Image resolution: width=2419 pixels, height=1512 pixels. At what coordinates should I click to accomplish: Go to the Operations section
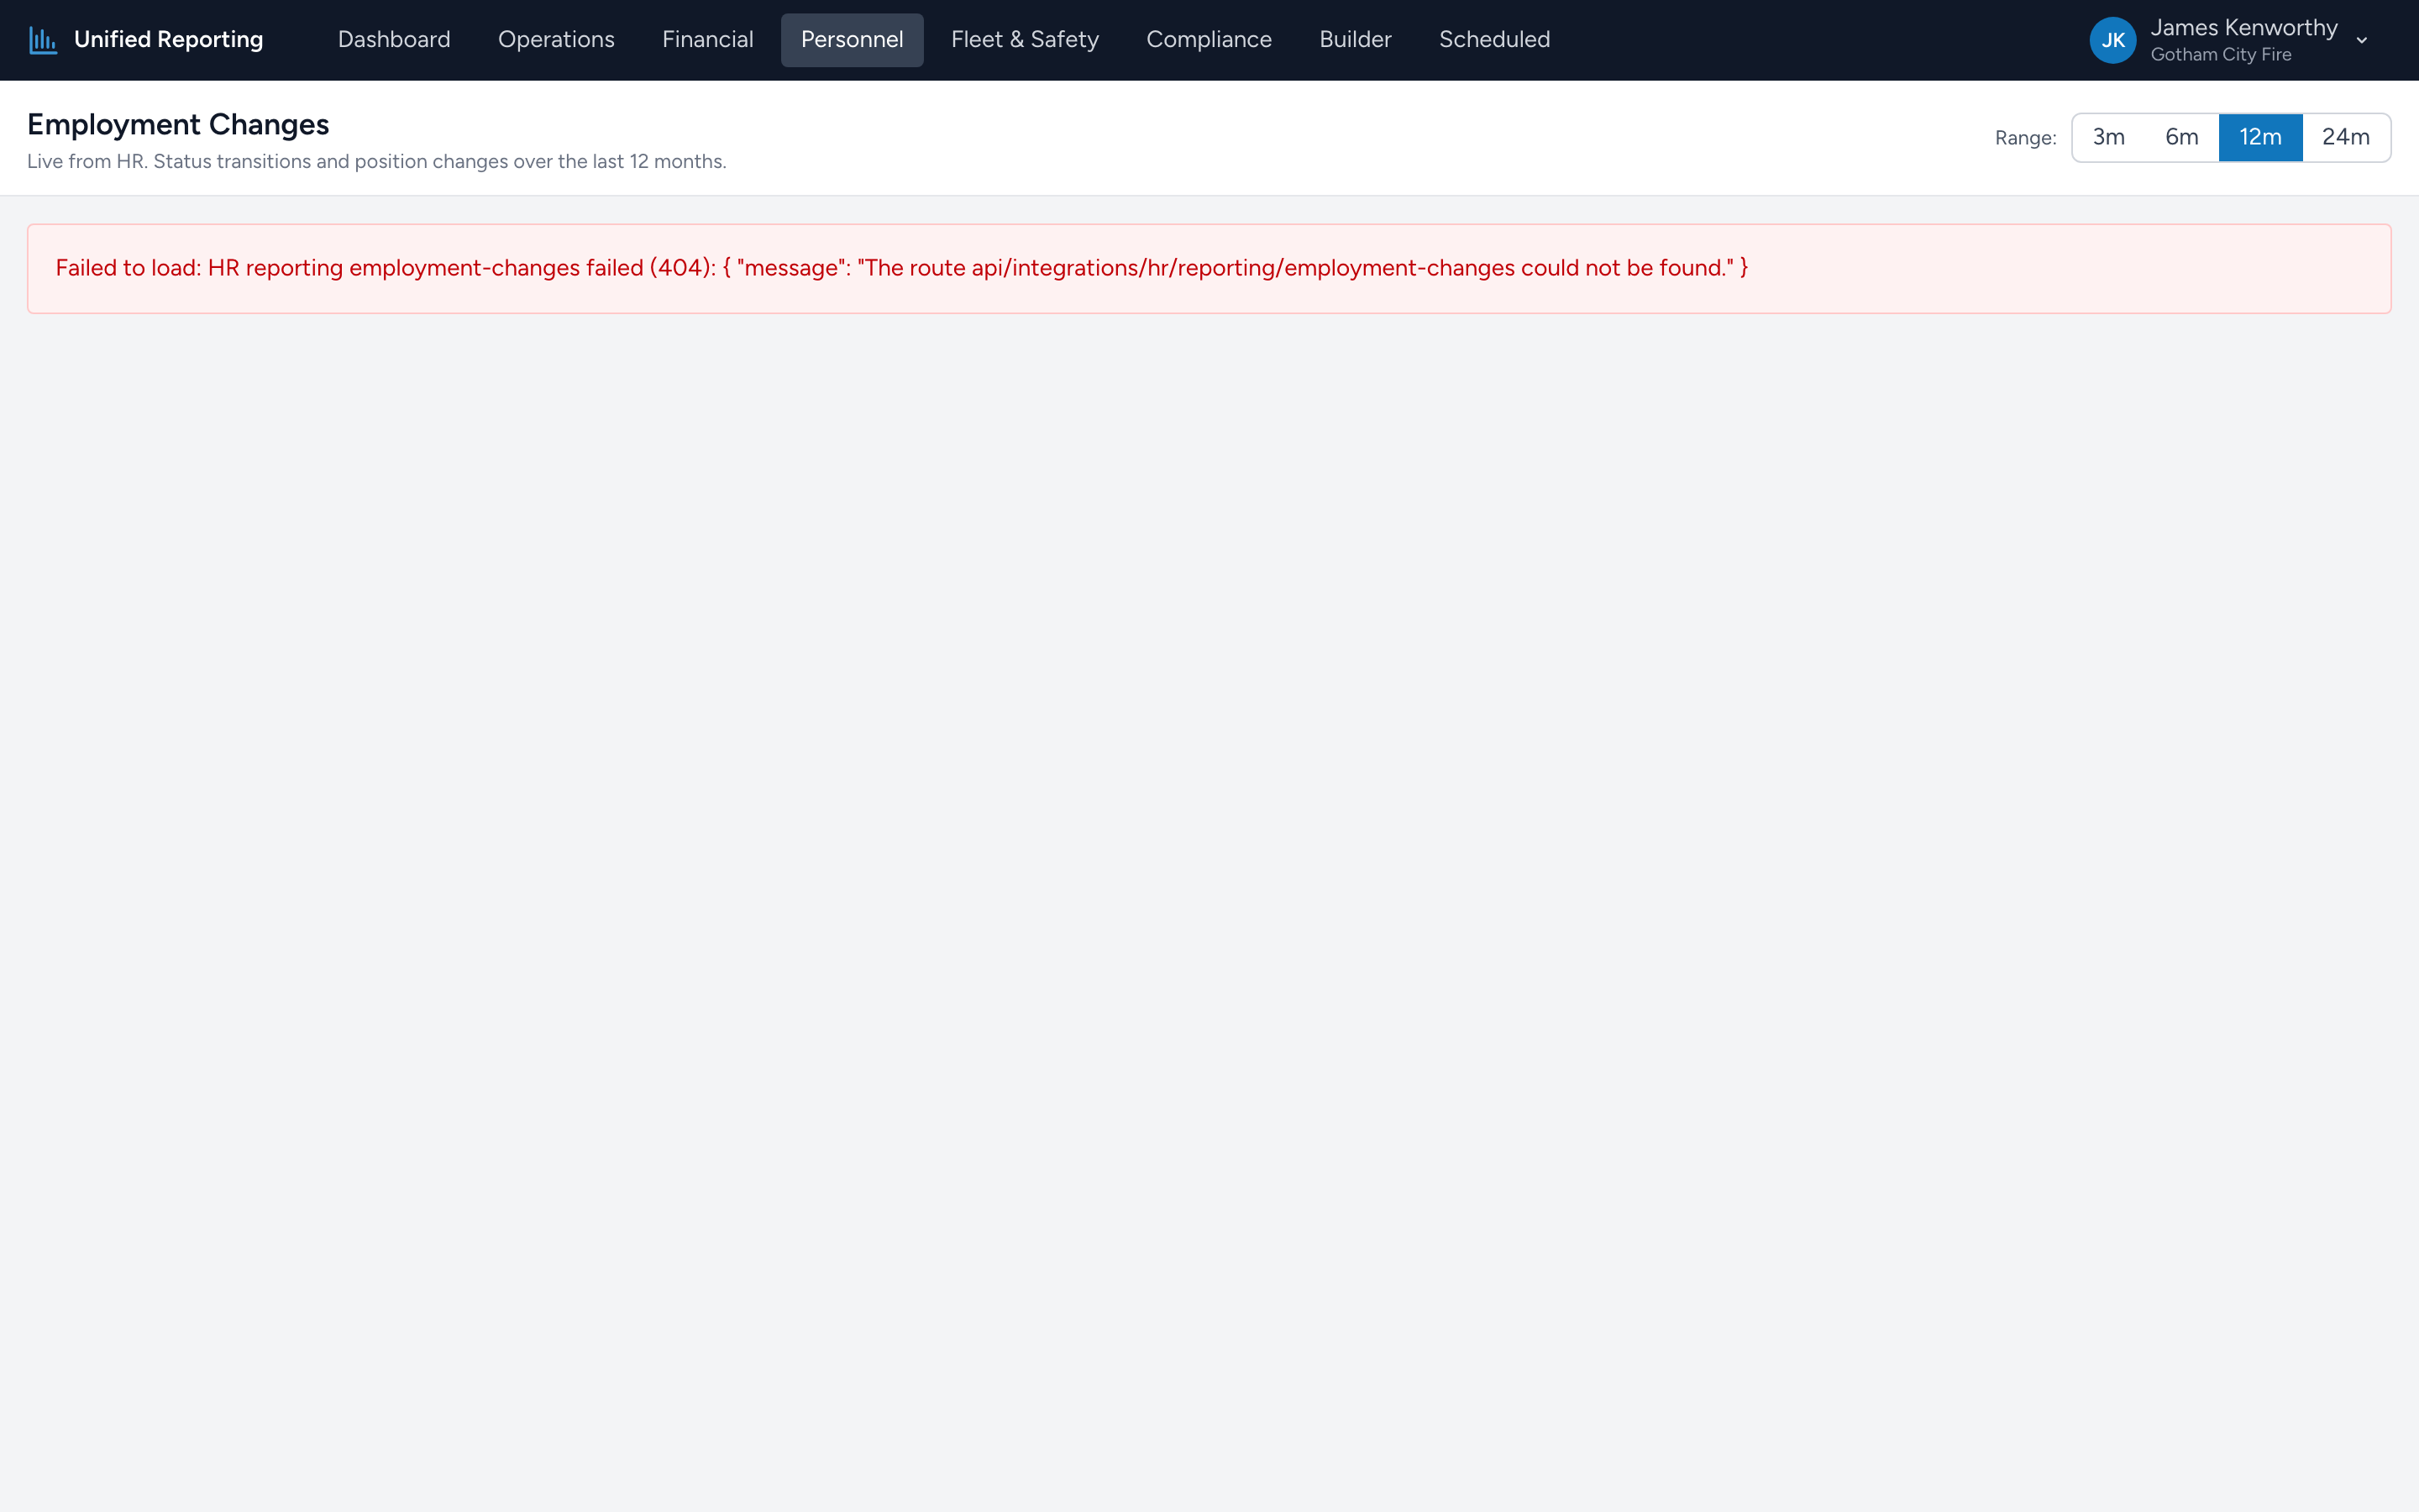coord(556,40)
